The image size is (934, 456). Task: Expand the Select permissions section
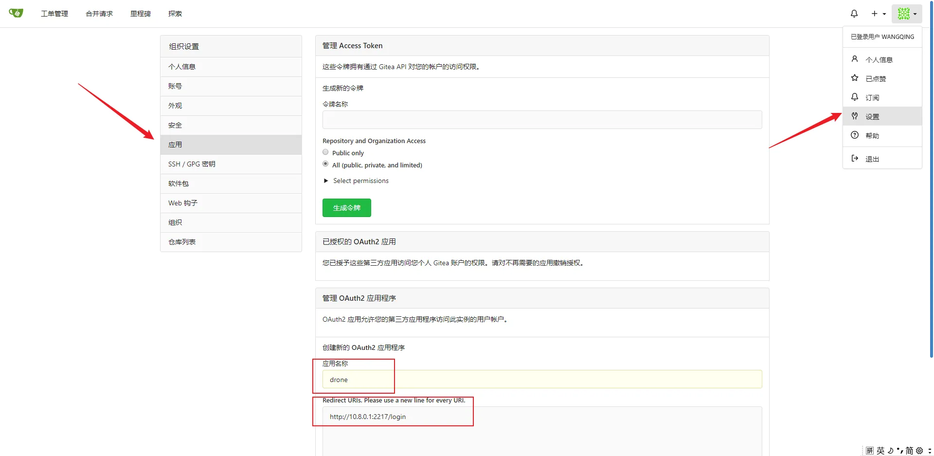point(356,181)
